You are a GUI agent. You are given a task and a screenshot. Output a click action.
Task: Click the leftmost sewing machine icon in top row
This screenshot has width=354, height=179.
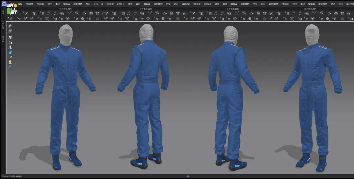(x=42, y=13)
